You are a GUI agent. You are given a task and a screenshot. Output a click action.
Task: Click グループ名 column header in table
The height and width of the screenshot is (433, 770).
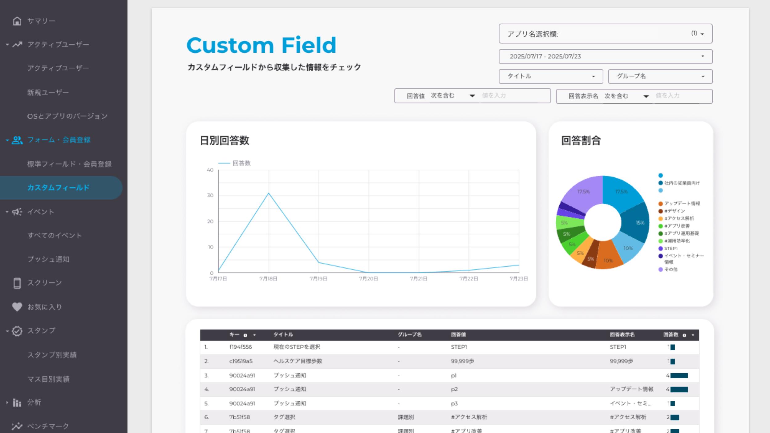tap(409, 335)
